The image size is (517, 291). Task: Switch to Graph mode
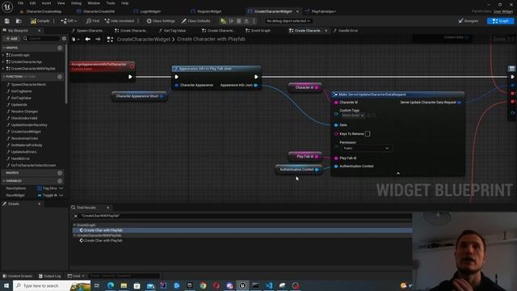pos(500,21)
